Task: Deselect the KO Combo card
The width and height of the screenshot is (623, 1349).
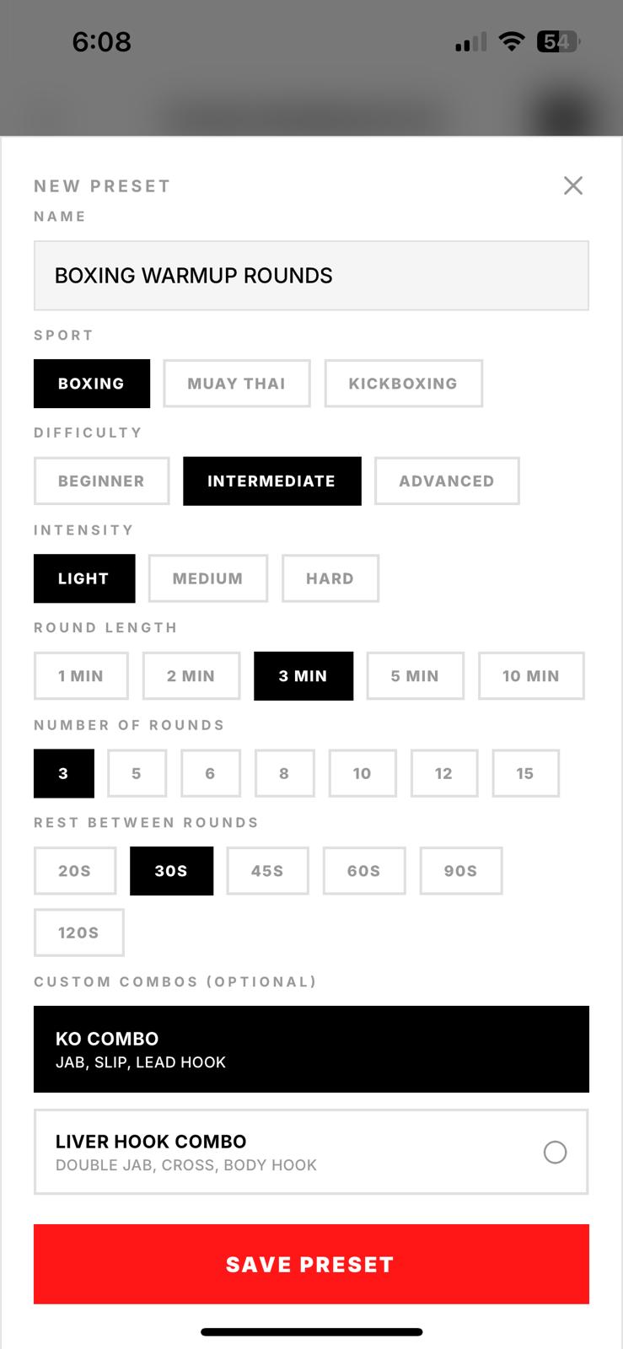Action: [x=311, y=1050]
